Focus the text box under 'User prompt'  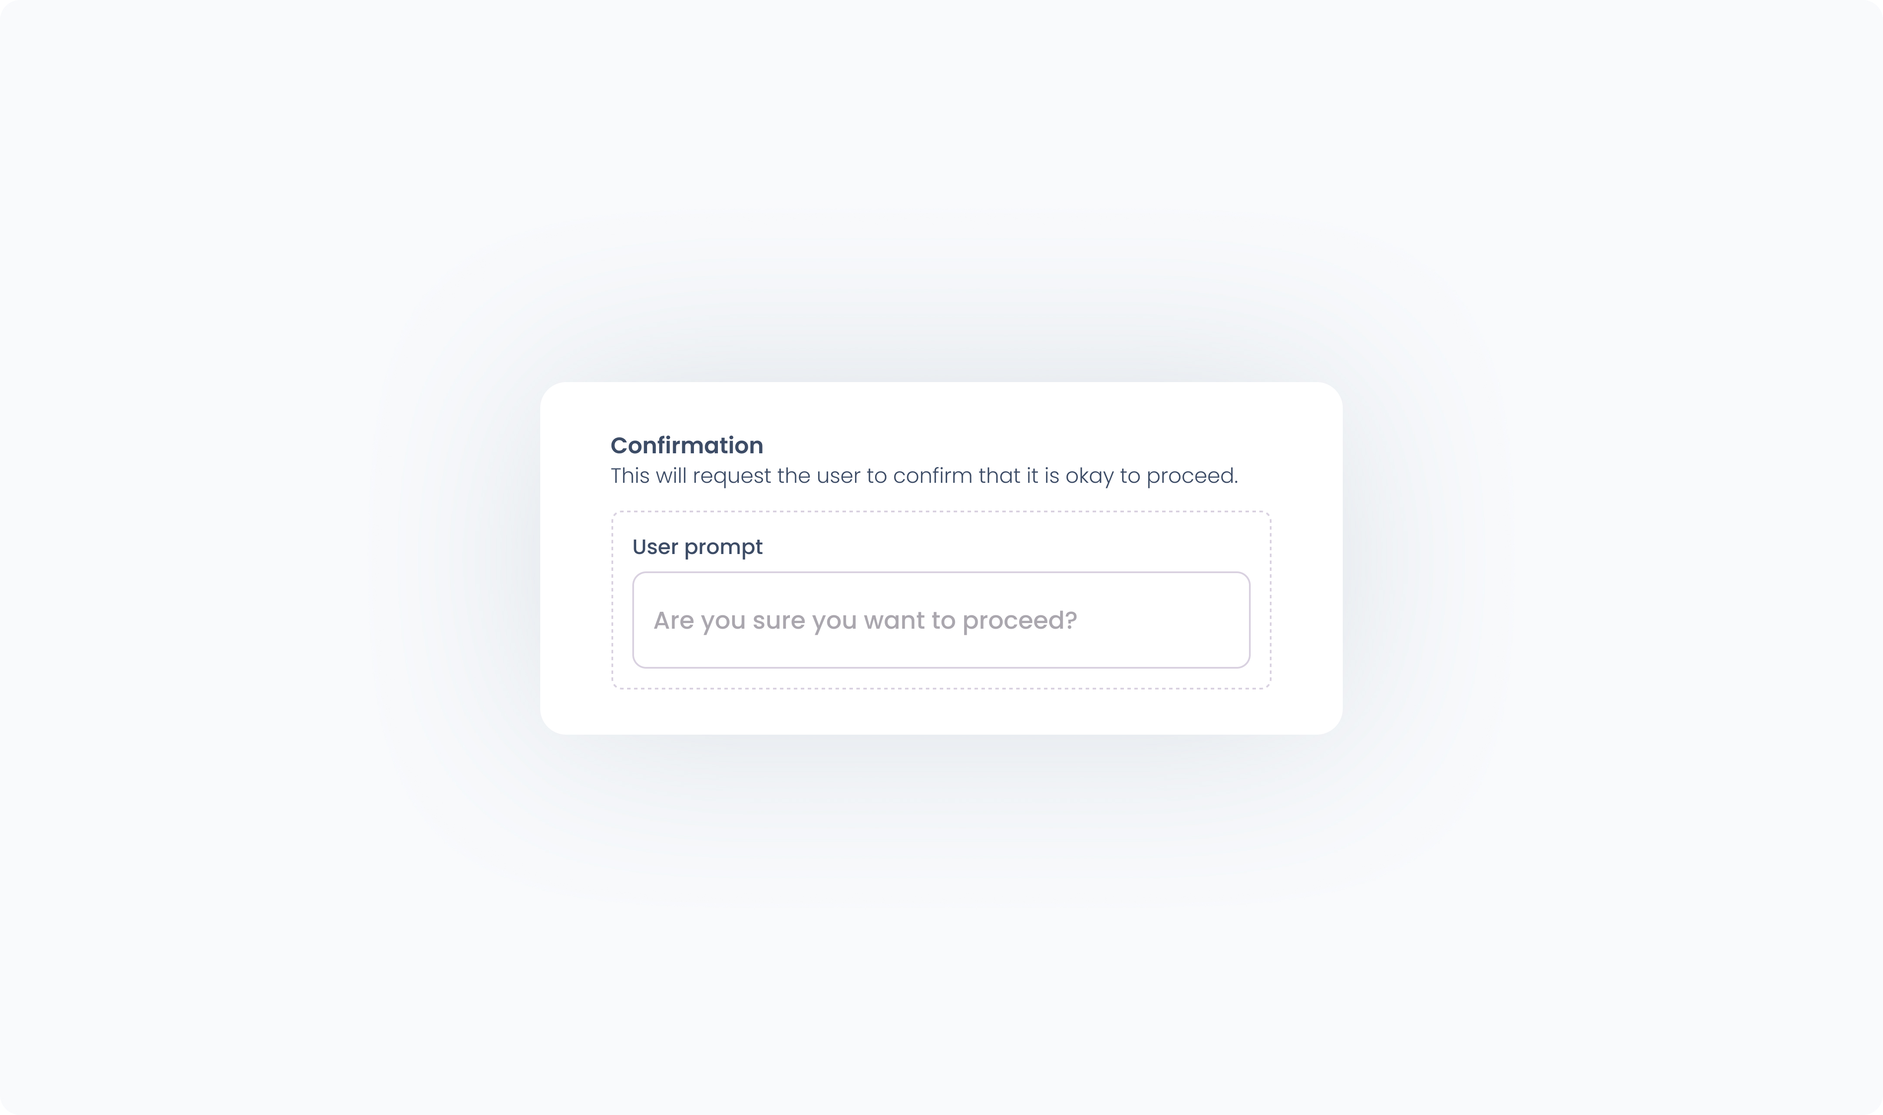[x=941, y=620]
